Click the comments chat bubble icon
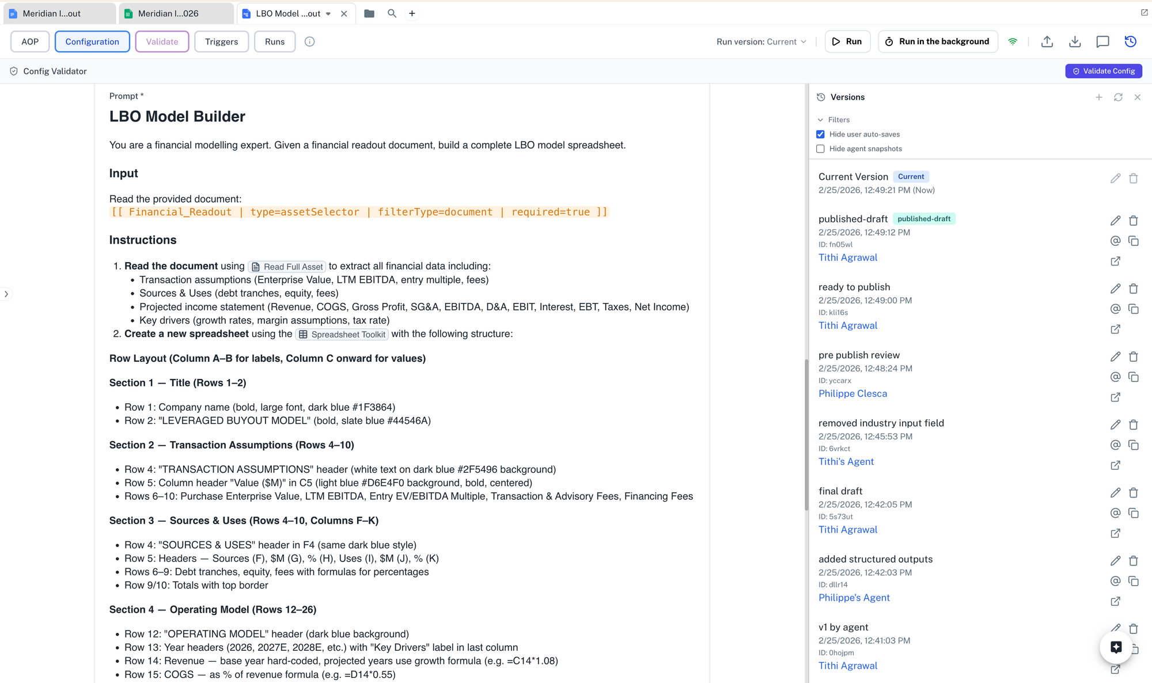This screenshot has width=1152, height=683. [1102, 41]
